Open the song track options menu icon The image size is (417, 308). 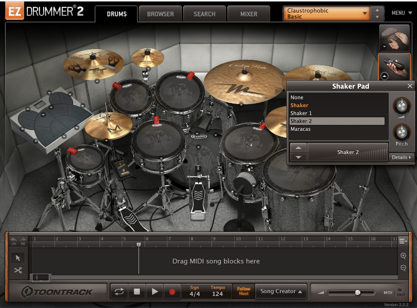click(x=403, y=241)
